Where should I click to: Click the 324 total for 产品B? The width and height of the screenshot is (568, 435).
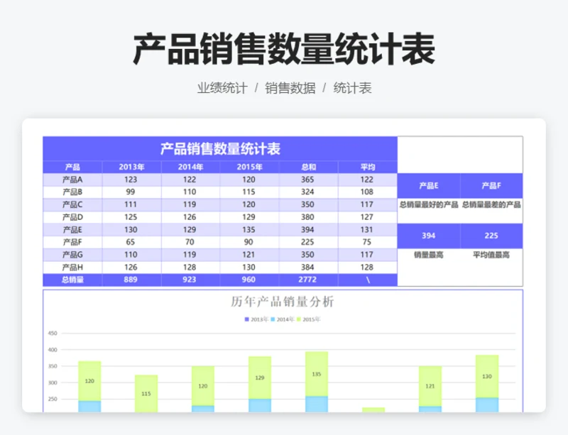pos(307,192)
